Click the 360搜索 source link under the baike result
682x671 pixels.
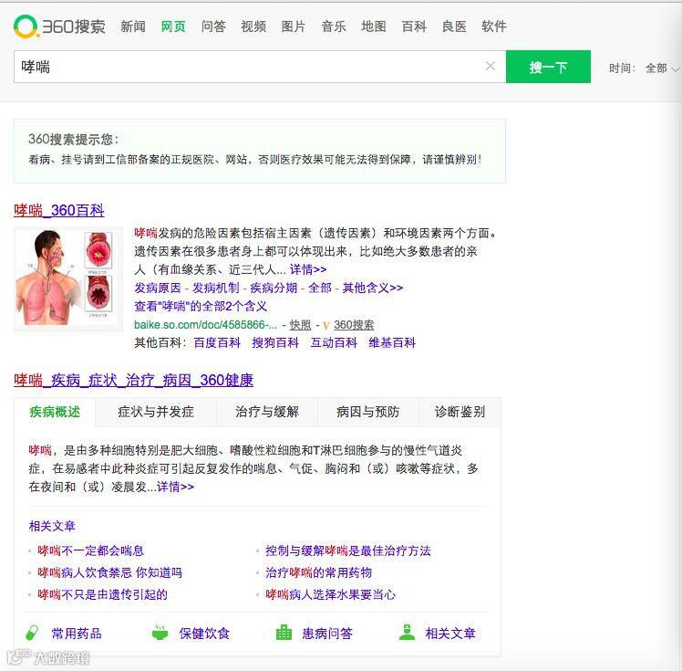(x=354, y=325)
